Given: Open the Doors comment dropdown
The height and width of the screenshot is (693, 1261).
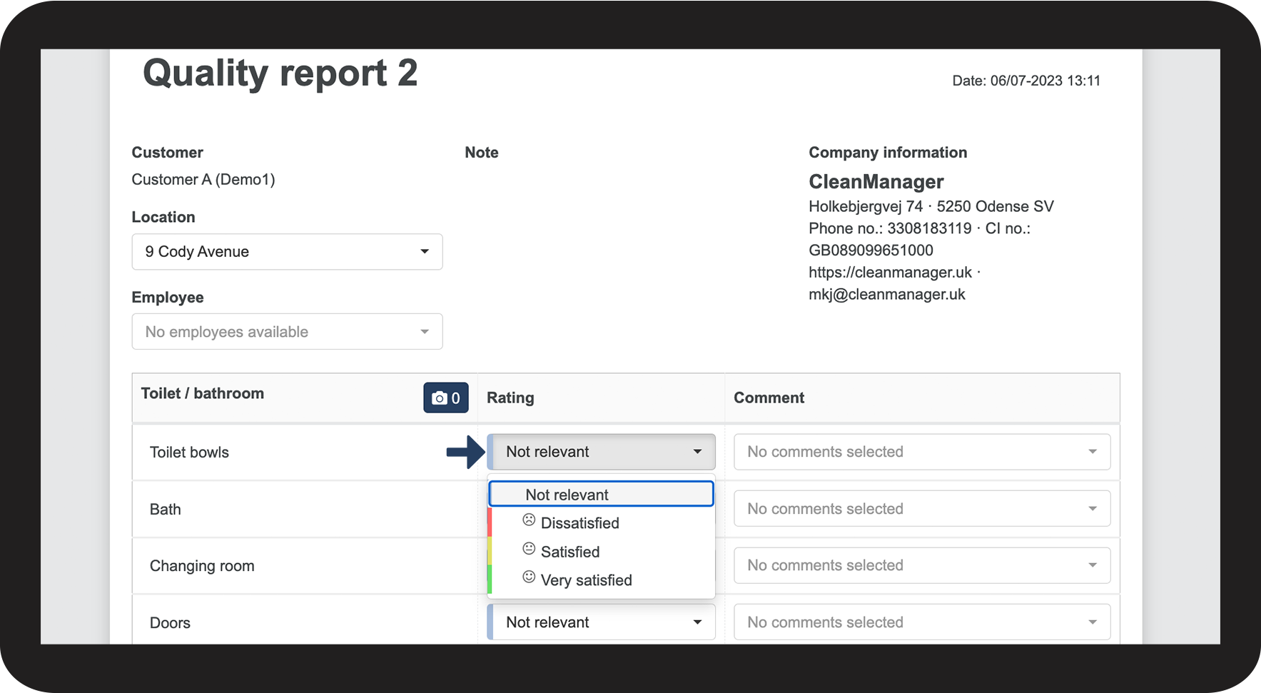Looking at the screenshot, I should [921, 622].
